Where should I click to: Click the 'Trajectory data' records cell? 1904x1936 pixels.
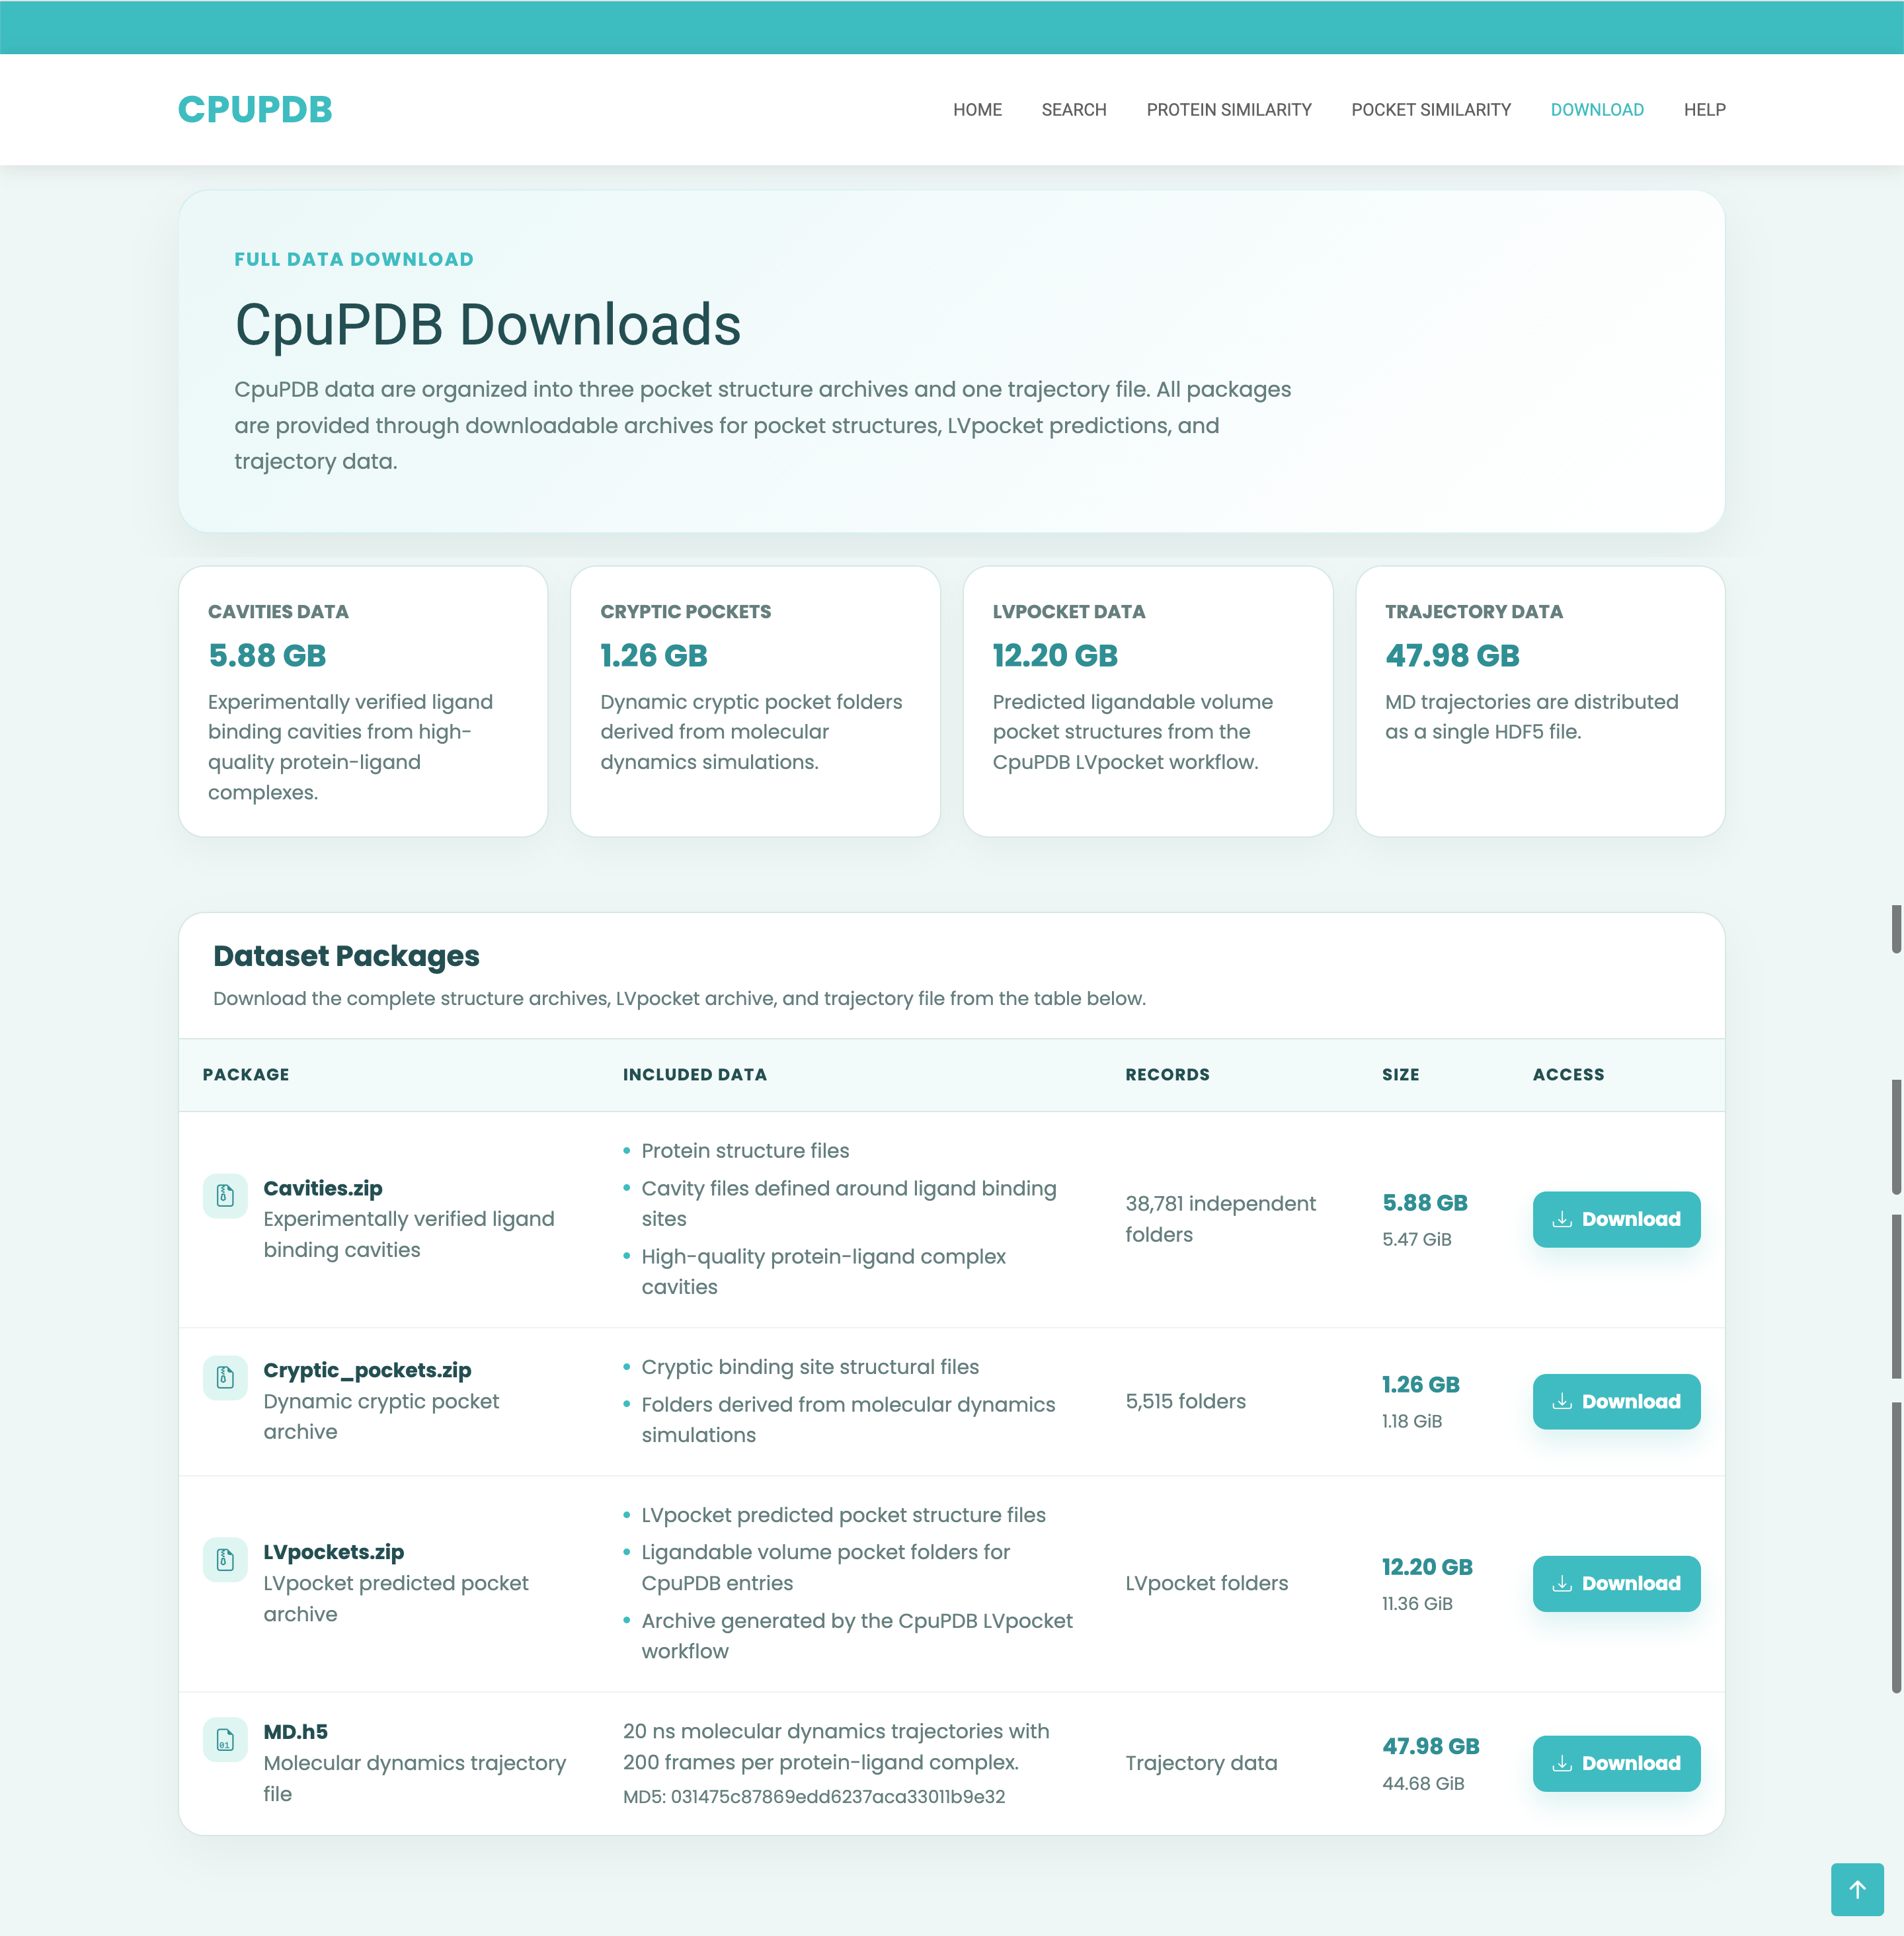coord(1201,1763)
